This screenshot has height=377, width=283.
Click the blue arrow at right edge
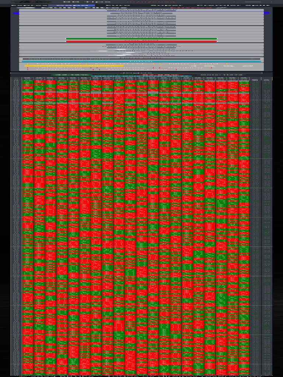(267, 13)
